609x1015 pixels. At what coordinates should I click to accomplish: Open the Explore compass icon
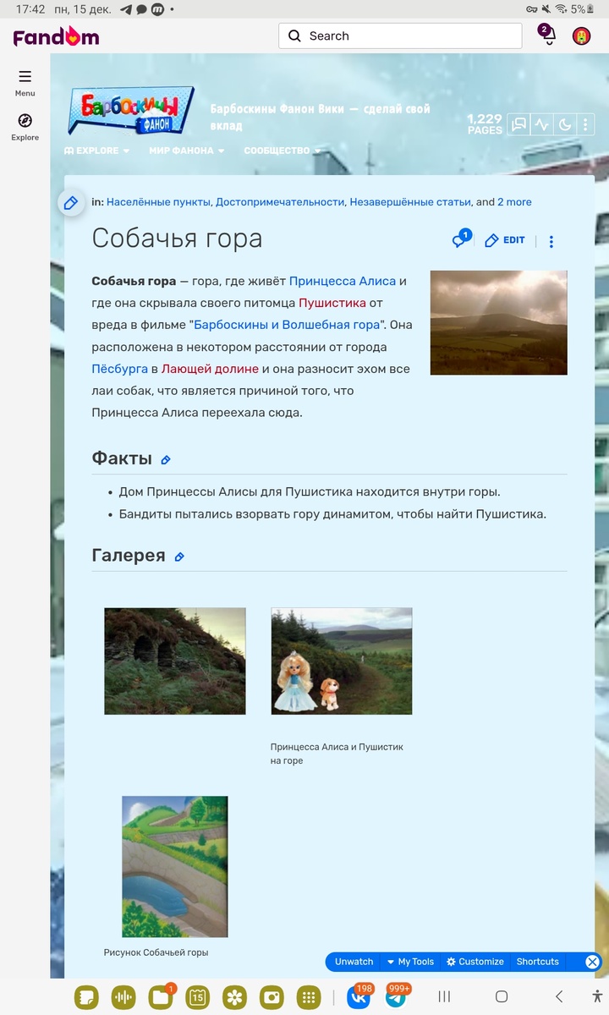[x=25, y=120]
